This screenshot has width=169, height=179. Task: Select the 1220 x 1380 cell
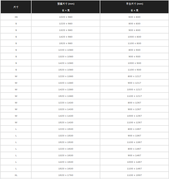[x=66, y=76]
